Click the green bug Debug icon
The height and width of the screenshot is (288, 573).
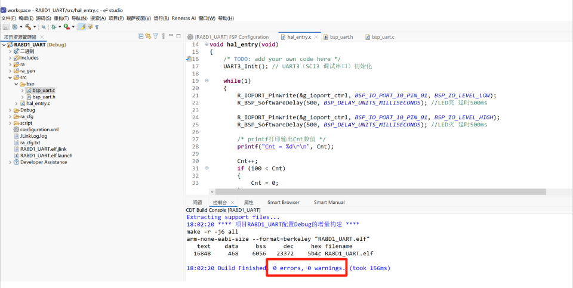pos(53,27)
